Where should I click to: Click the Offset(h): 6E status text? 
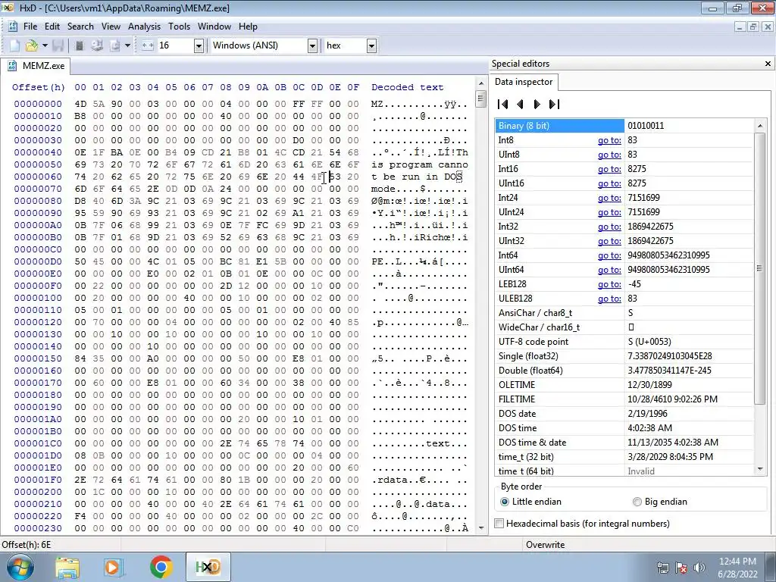pos(27,545)
